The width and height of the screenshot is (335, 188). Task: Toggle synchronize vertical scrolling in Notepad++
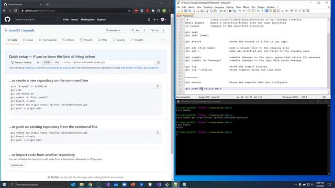coord(249,11)
